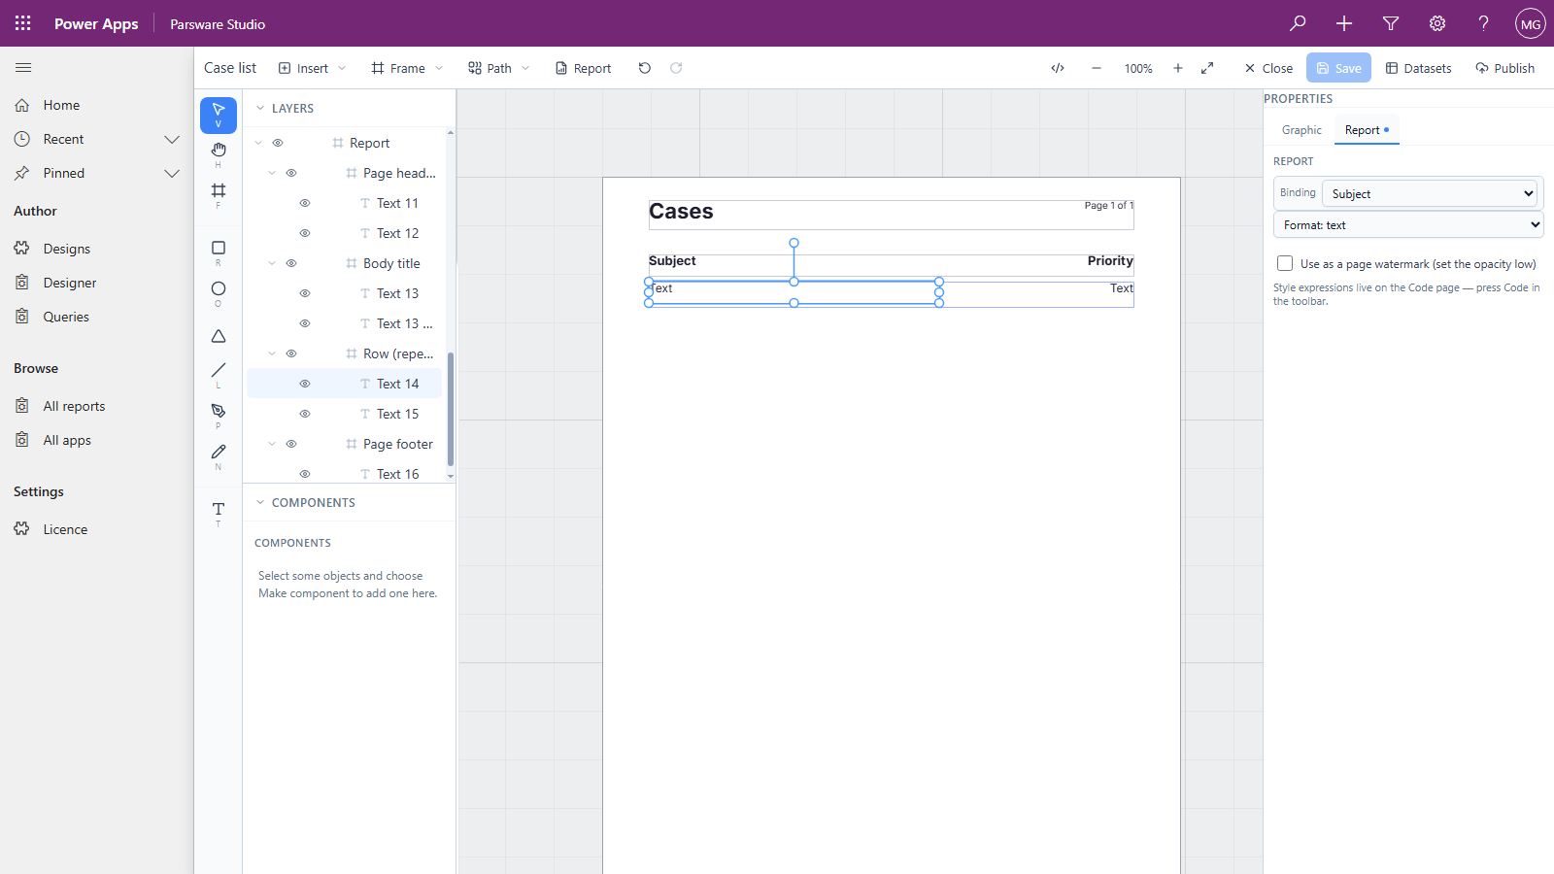This screenshot has width=1554, height=874.
Task: Select the pen tool
Action: click(x=218, y=416)
